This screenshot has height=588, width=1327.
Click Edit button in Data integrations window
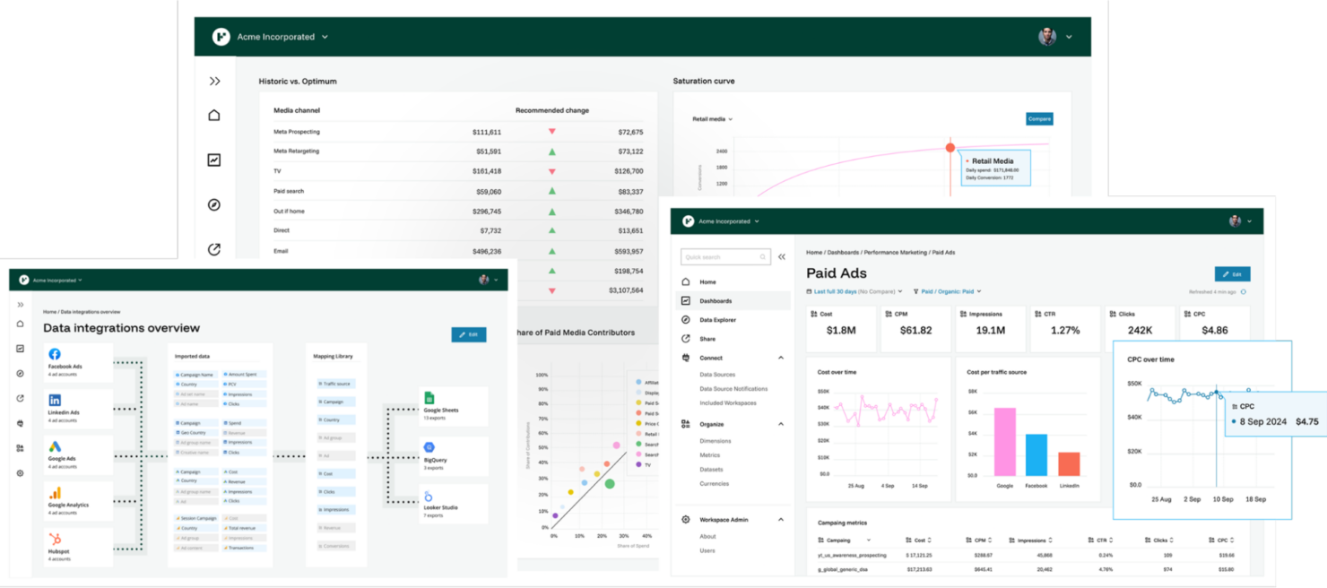point(469,334)
